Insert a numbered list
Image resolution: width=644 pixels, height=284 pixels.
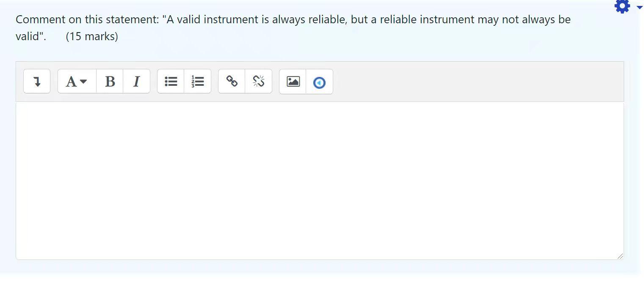pyautogui.click(x=197, y=81)
